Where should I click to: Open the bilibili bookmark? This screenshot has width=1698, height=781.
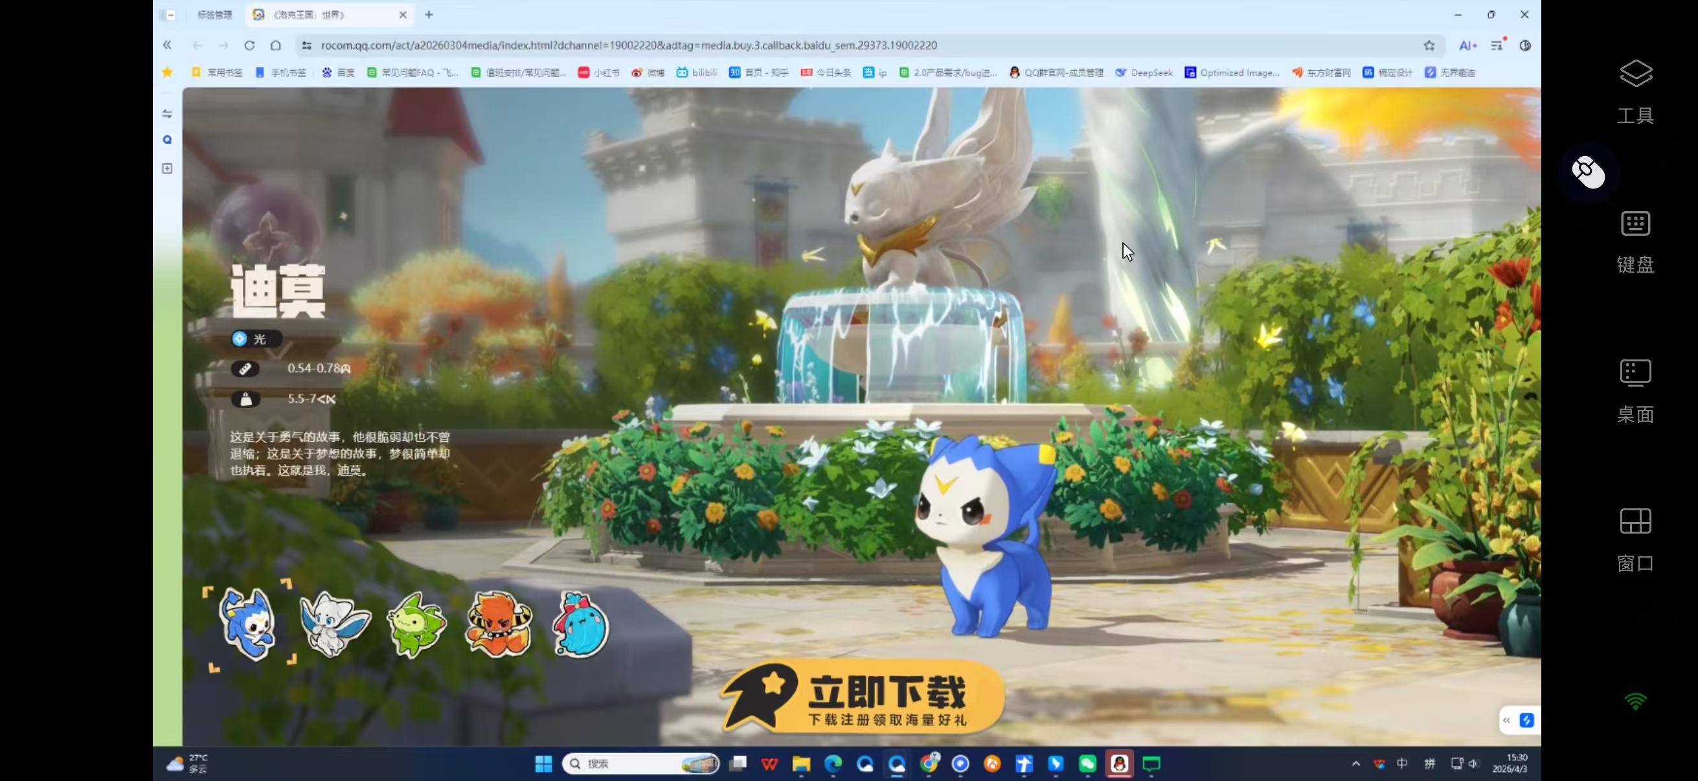point(697,73)
